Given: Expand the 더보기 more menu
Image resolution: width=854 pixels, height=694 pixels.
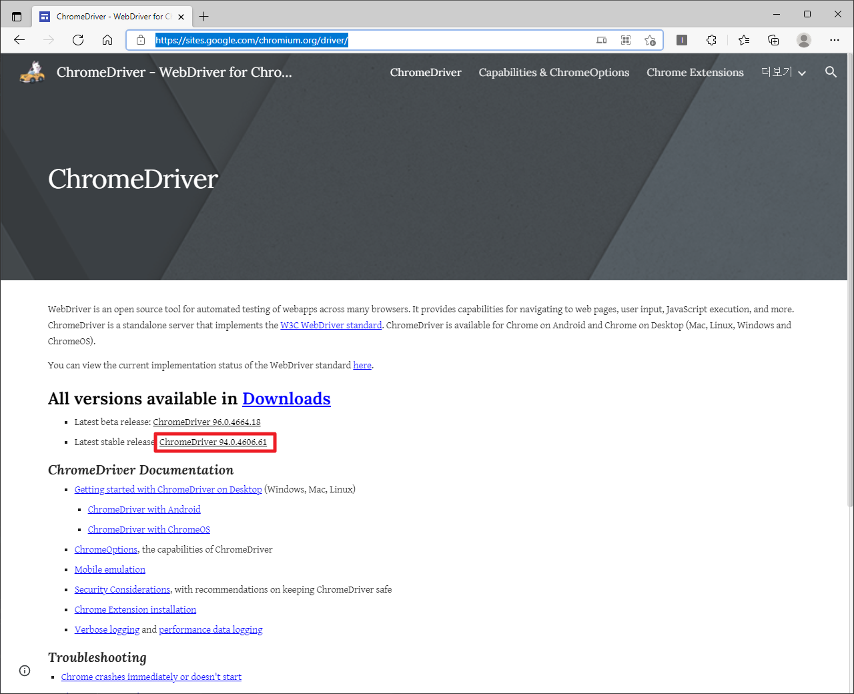Looking at the screenshot, I should [x=784, y=72].
